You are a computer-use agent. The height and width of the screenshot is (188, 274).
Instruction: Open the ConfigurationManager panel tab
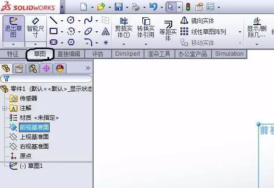(33, 68)
